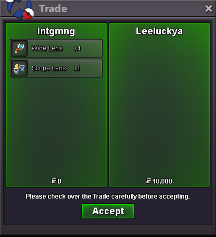Accept the trade offer
The image size is (216, 237).
[x=108, y=211]
